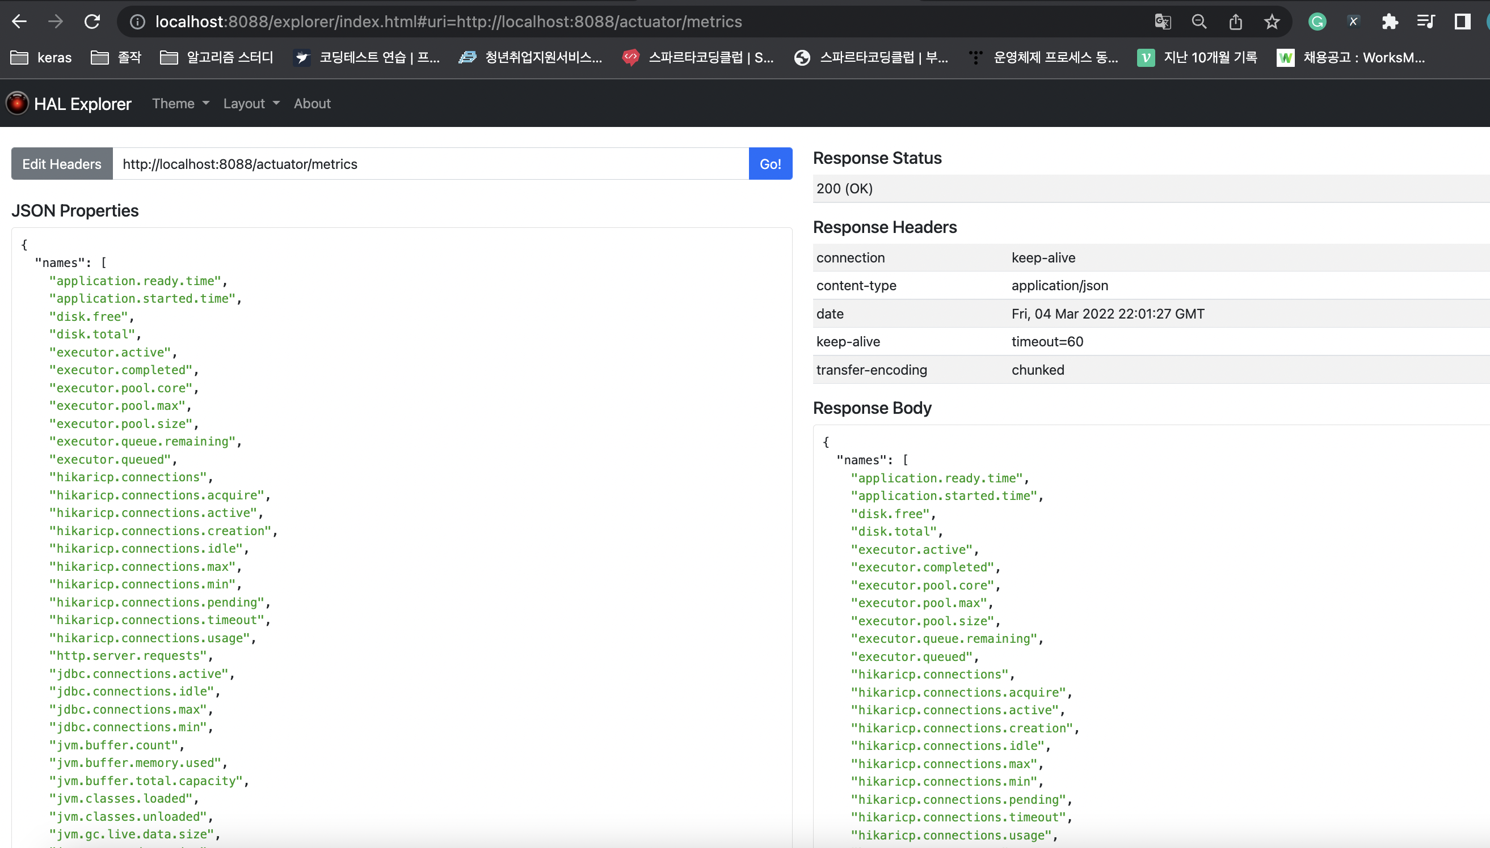The height and width of the screenshot is (848, 1490).
Task: Open the Grammarly extension icon
Action: pos(1317,22)
